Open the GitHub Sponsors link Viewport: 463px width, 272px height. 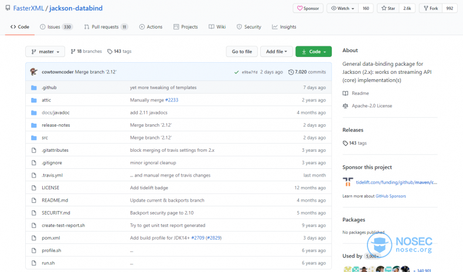[x=391, y=196]
